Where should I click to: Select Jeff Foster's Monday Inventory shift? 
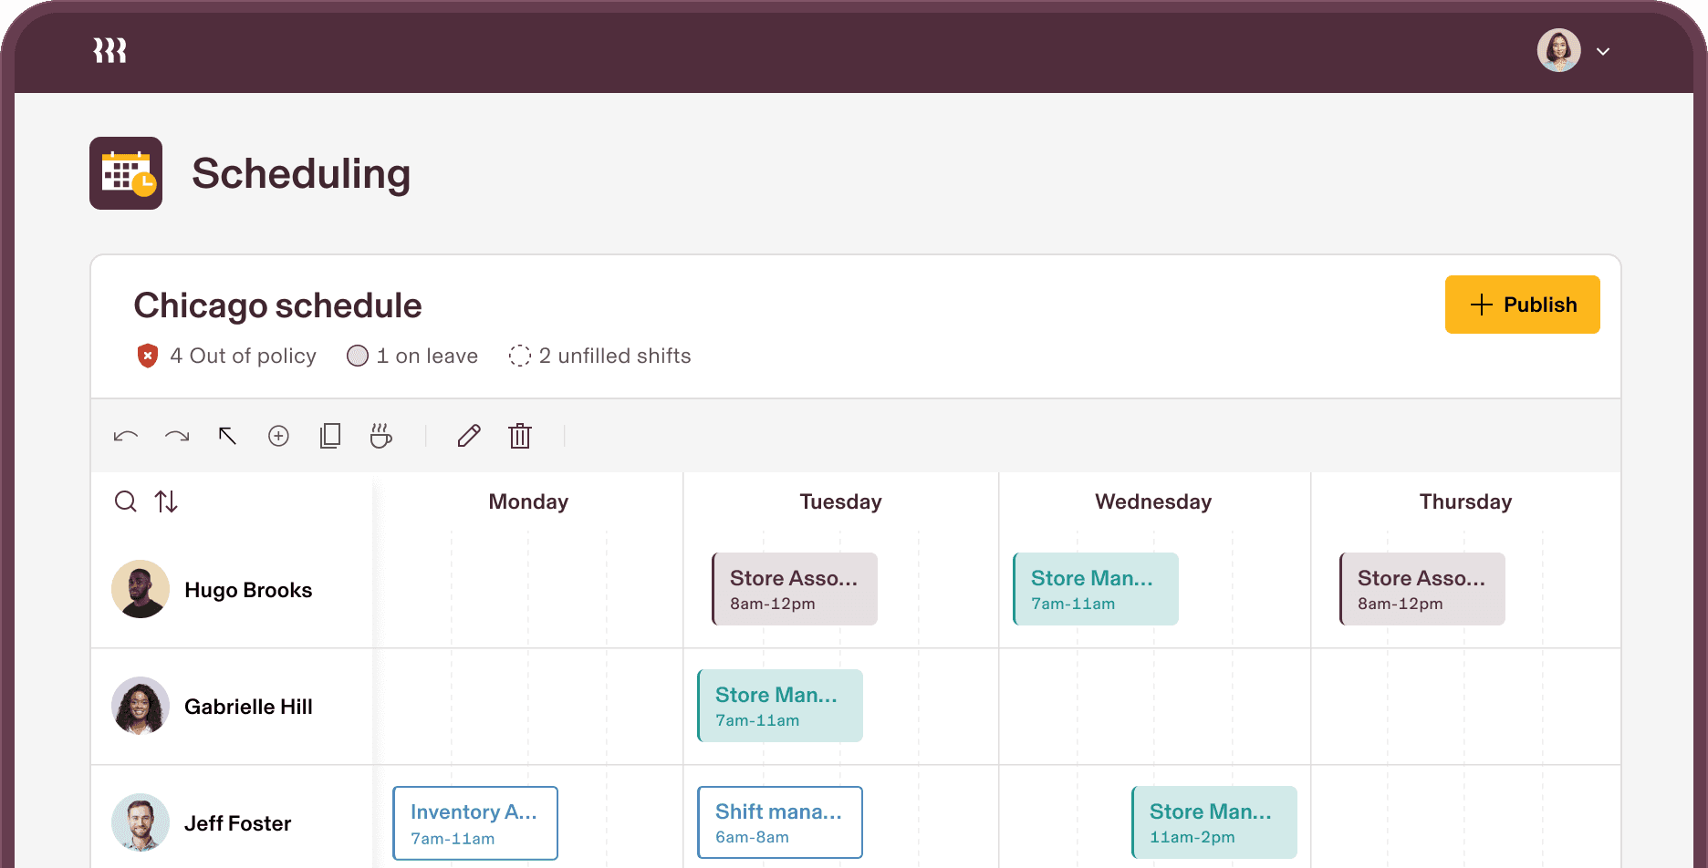coord(475,823)
